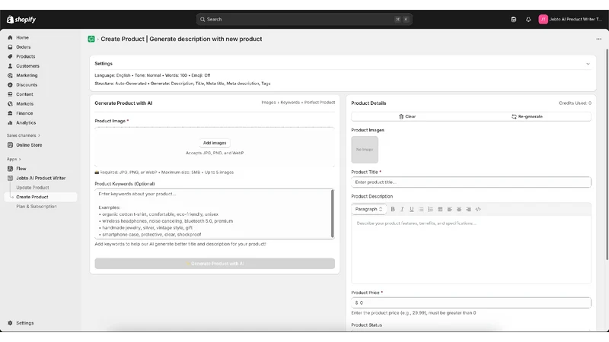Click the Jobto AI Product Writer icon
The width and height of the screenshot is (609, 342).
pos(10,178)
